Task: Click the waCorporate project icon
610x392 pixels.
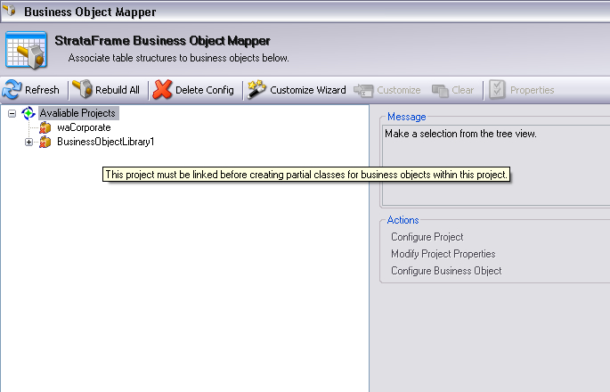Action: [45, 128]
